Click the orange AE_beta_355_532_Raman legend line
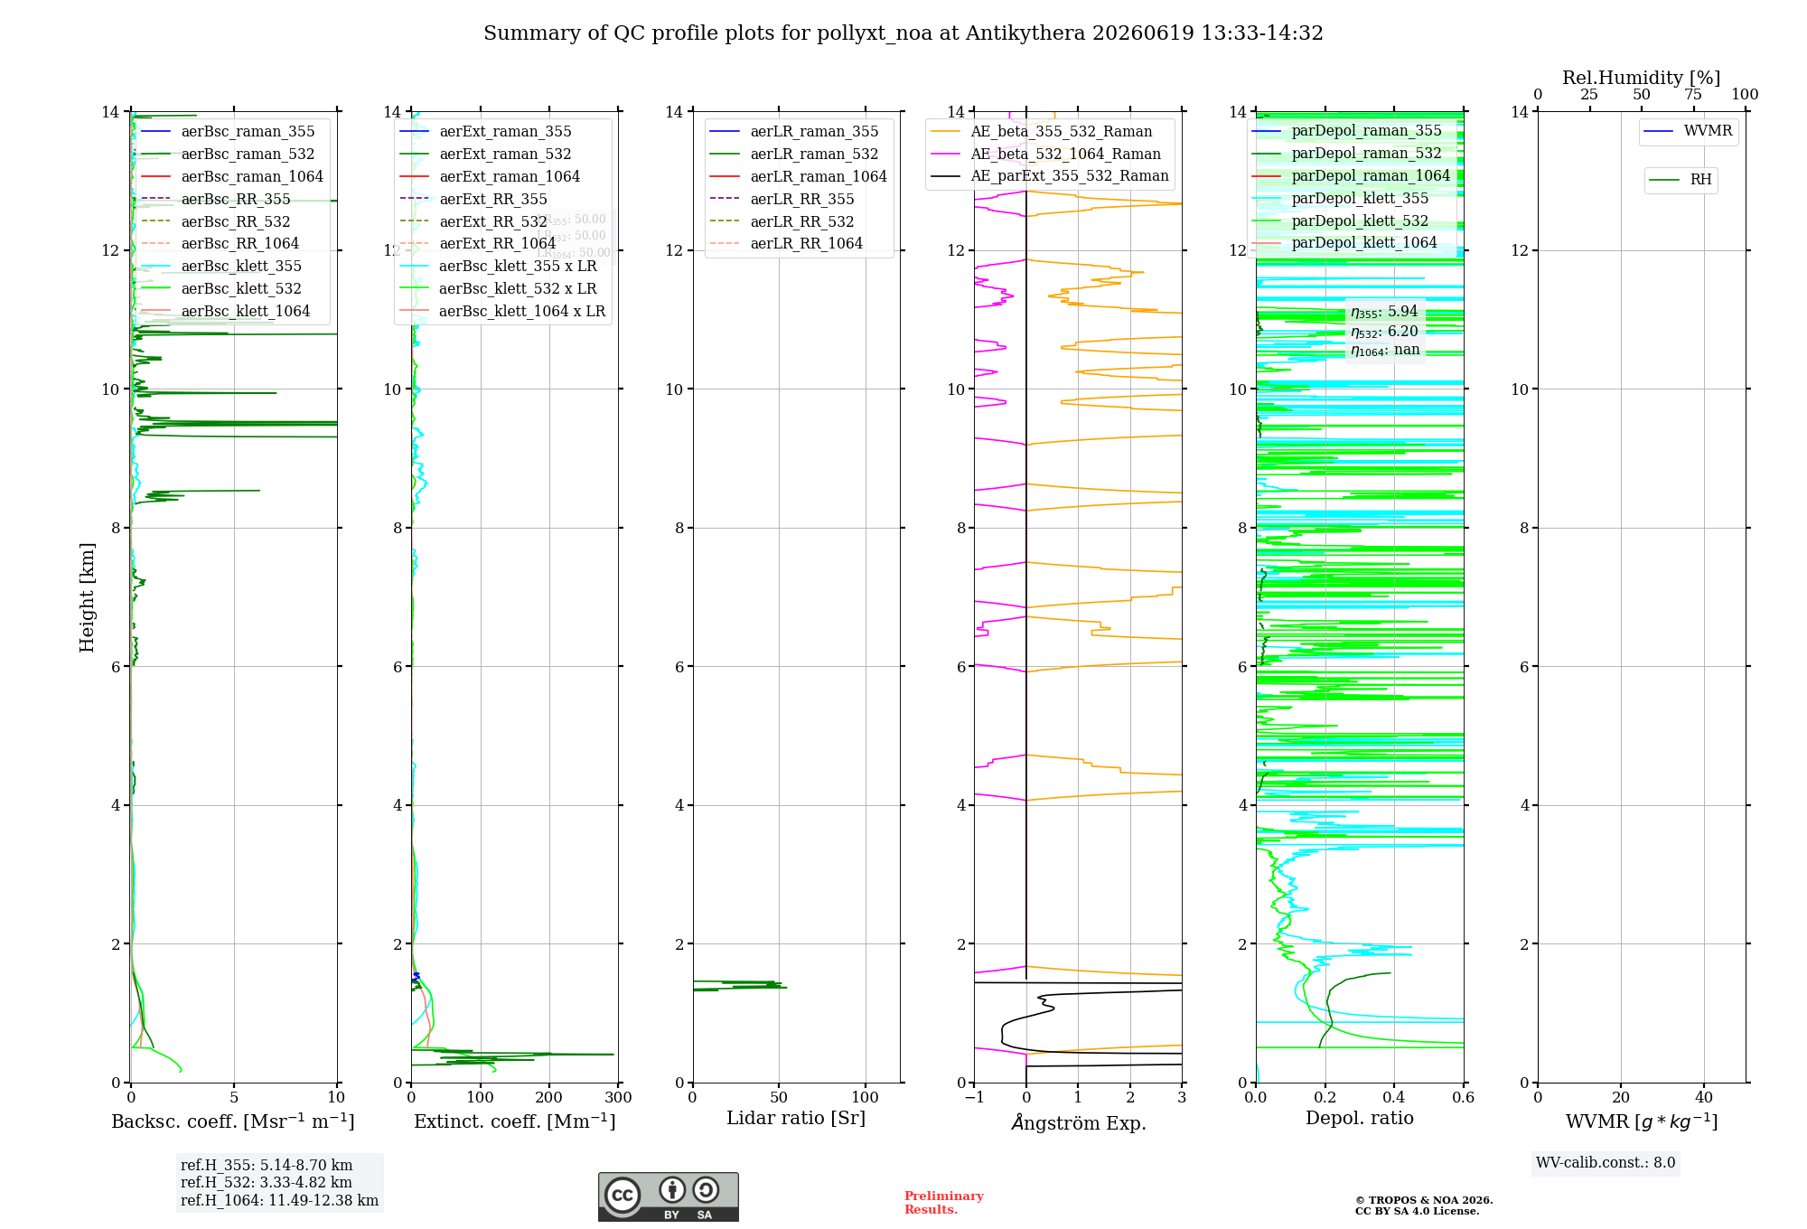 point(945,132)
